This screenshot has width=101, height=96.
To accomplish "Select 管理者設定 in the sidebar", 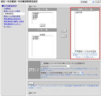I will [x=14, y=14].
